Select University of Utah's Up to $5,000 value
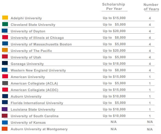Viewport: 161px width, 134px height. [114, 57]
